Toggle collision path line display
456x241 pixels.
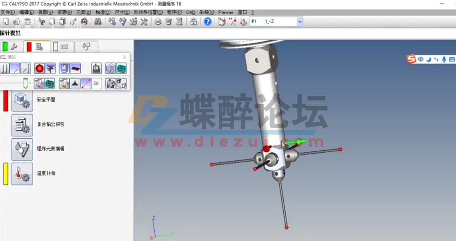[86, 83]
